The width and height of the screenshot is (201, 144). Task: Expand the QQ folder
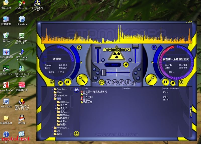point(52,131)
